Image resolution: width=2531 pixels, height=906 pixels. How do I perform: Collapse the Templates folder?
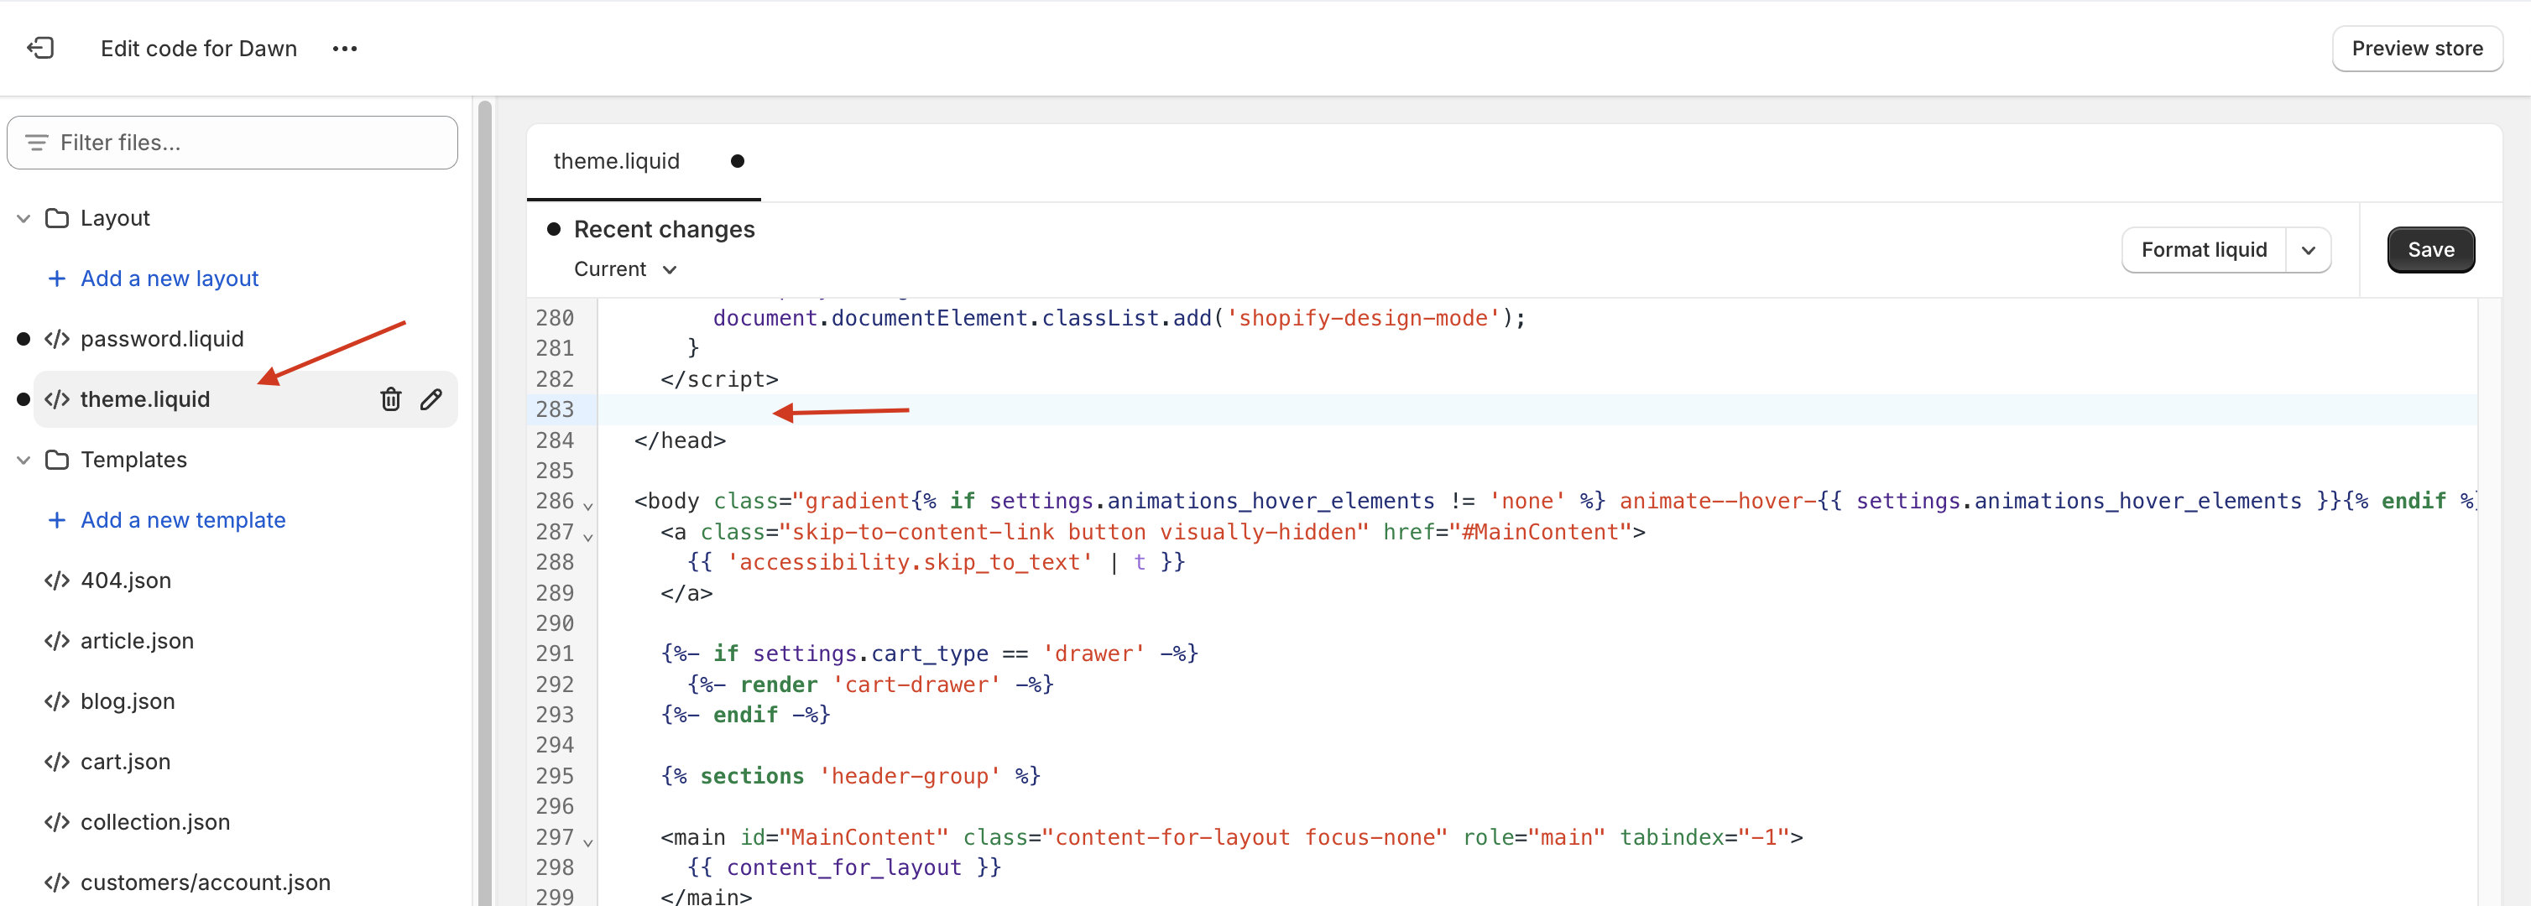click(x=23, y=460)
